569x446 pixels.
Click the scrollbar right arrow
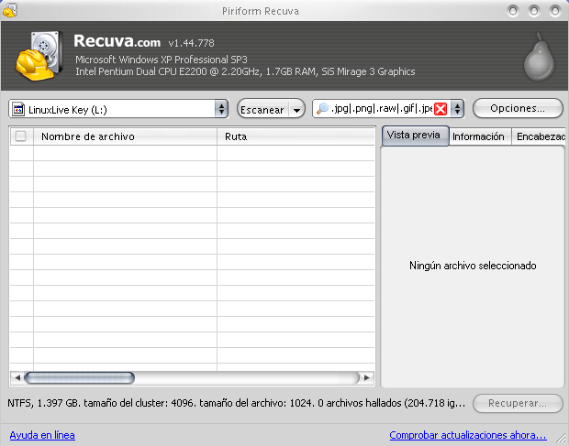click(x=367, y=377)
